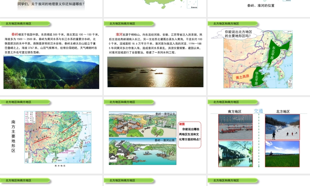The height and width of the screenshot is (186, 310).
Task: Click the 淮河 sunset river photograph
Action: pyautogui.click(x=155, y=72)
